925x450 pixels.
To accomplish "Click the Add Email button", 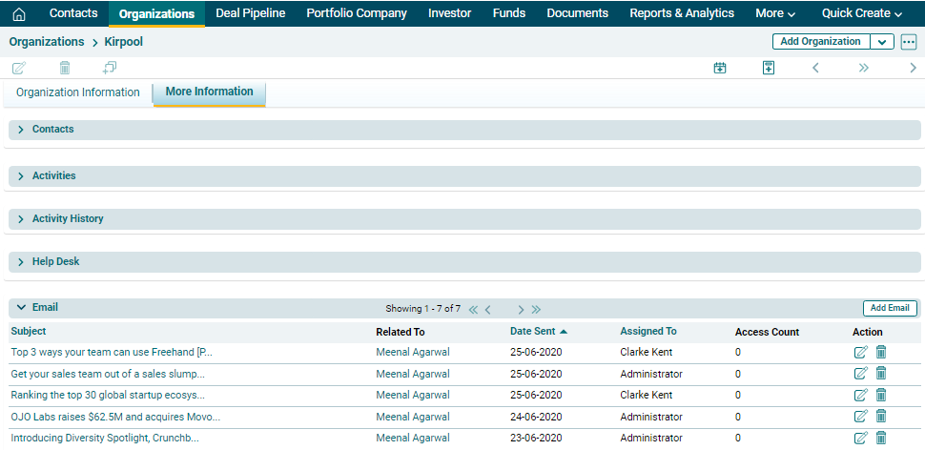I will [x=890, y=308].
